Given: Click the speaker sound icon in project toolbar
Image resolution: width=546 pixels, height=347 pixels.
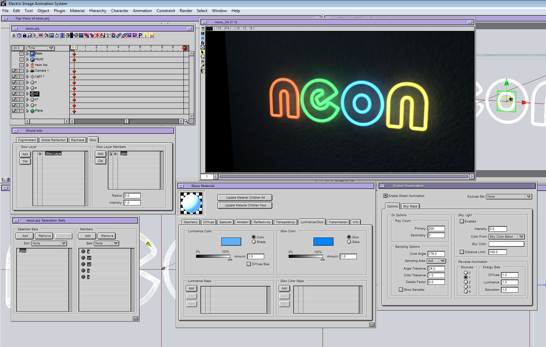Looking at the screenshot, I should (x=76, y=35).
